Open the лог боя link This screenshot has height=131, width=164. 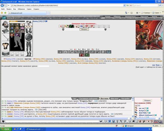[x=157, y=65]
